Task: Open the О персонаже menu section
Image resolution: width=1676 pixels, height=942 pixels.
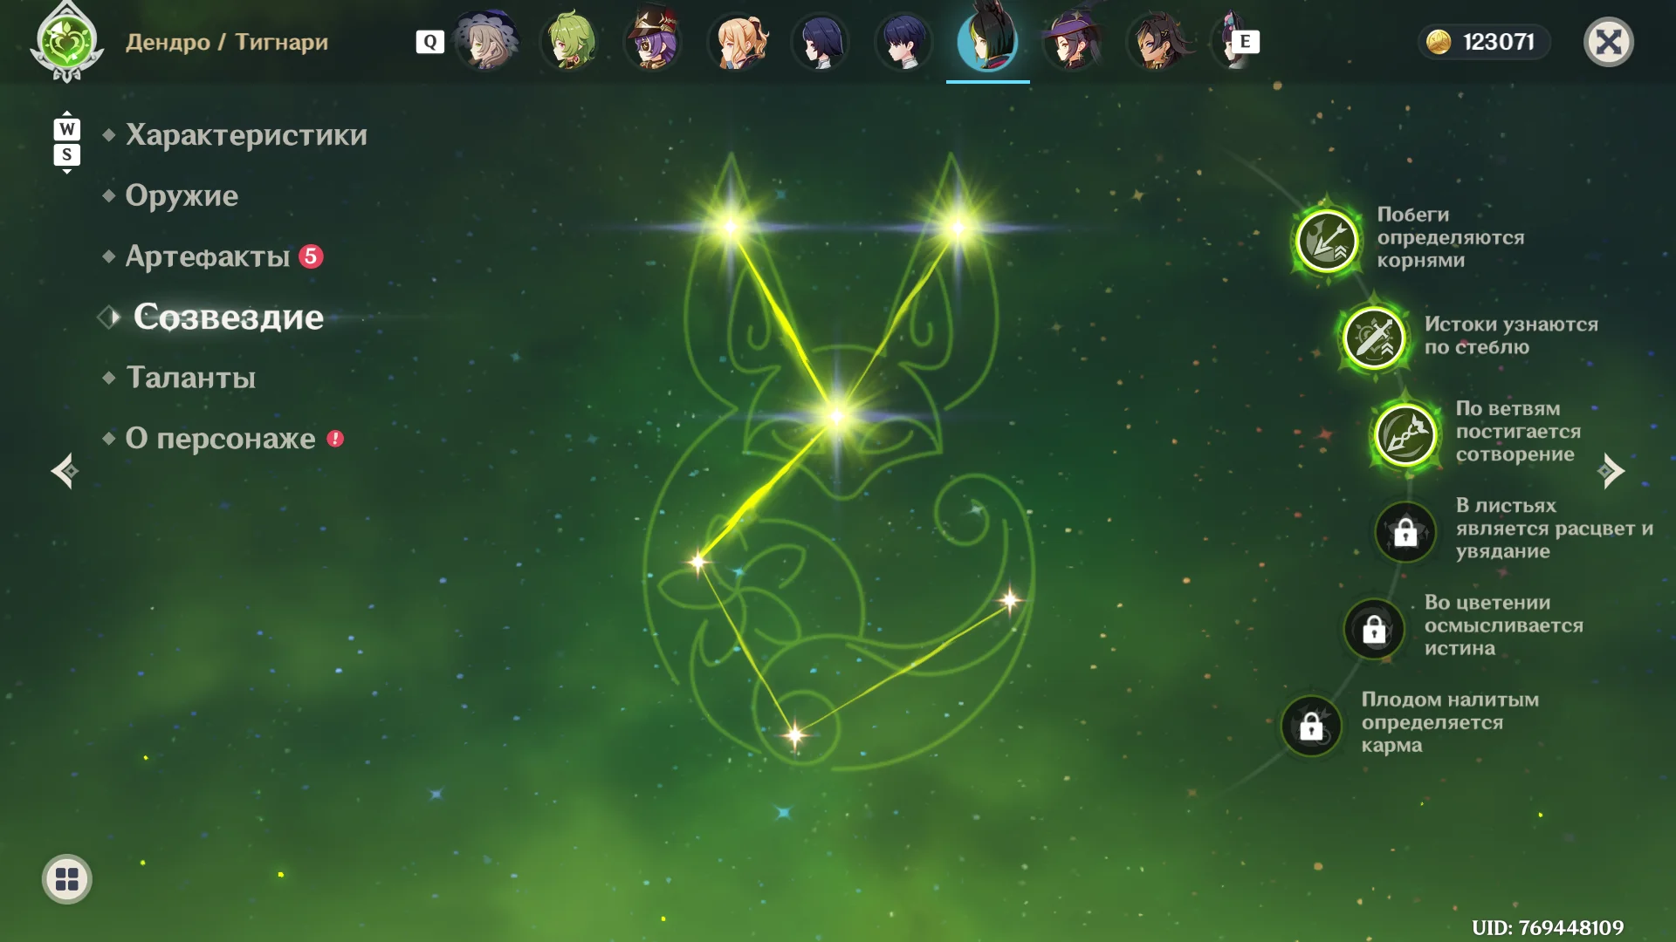Action: 221,438
